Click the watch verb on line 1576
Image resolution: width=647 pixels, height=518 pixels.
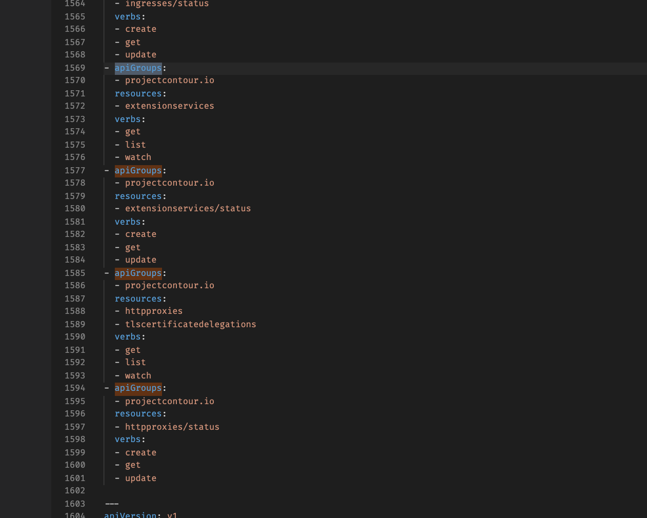[138, 157]
